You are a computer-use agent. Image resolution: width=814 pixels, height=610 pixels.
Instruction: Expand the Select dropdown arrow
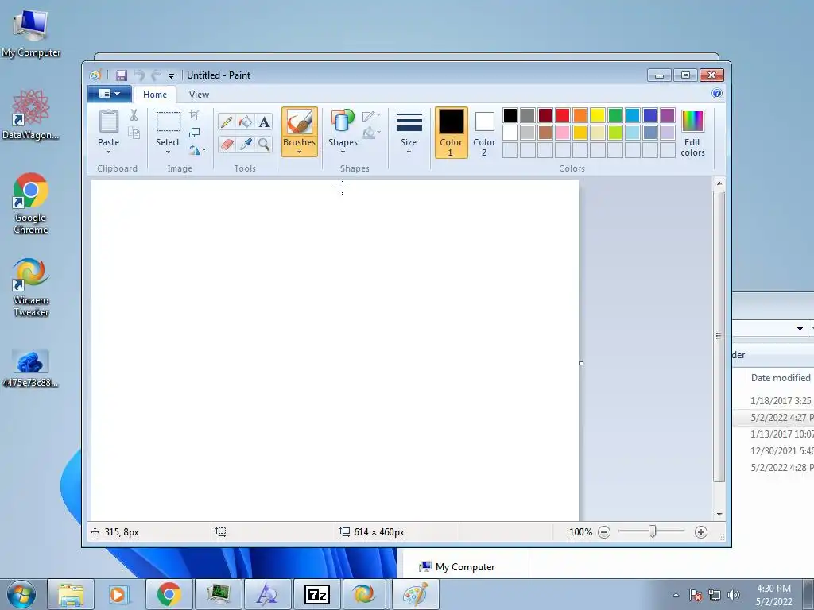tap(169, 152)
